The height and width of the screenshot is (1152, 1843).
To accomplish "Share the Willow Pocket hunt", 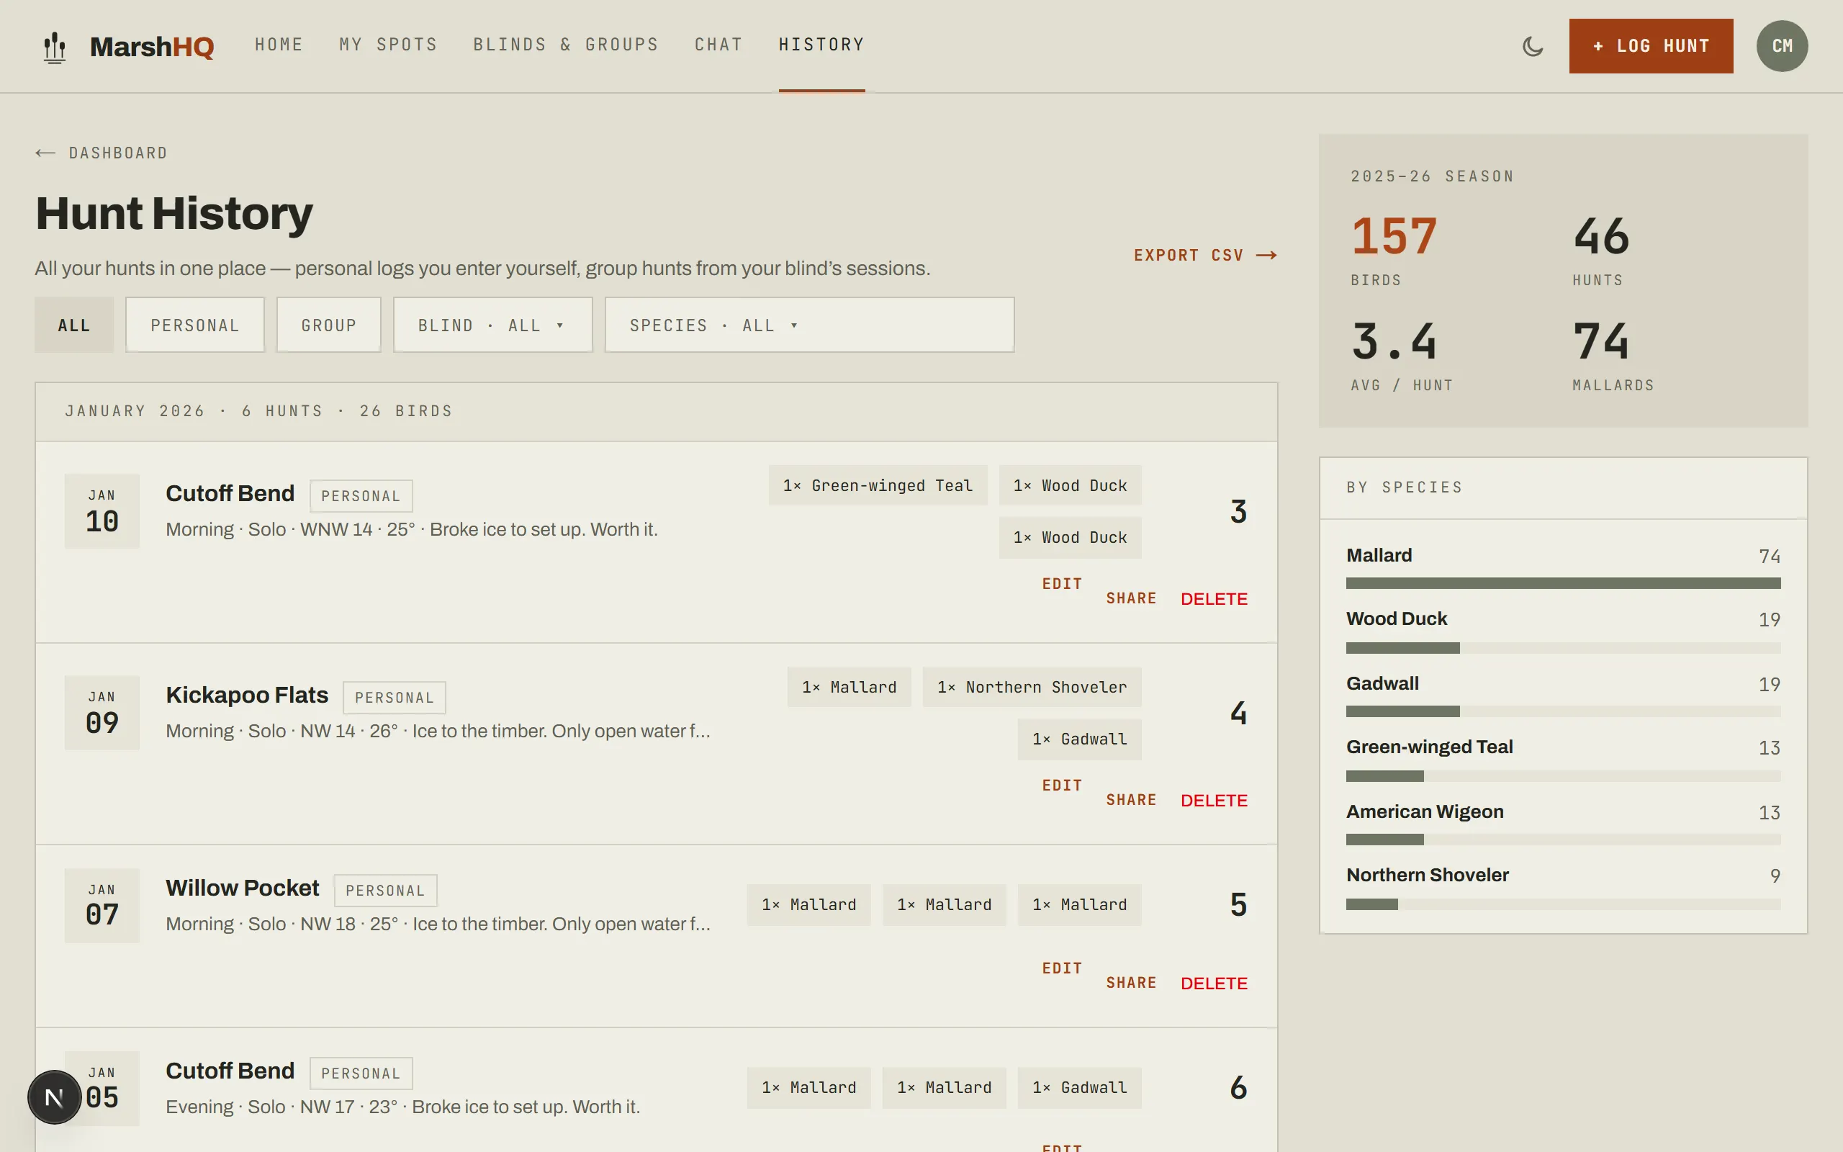I will pos(1131,982).
